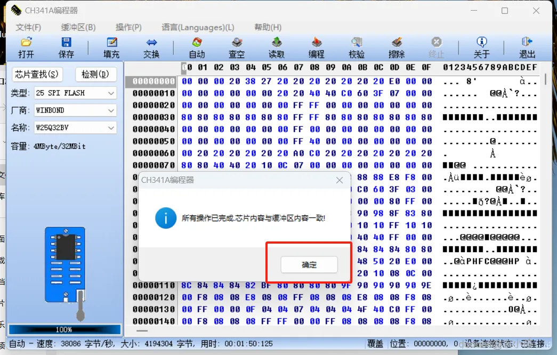557x355 pixels.
Task: Open the 缓冲区(B) menu
Action: tap(78, 27)
